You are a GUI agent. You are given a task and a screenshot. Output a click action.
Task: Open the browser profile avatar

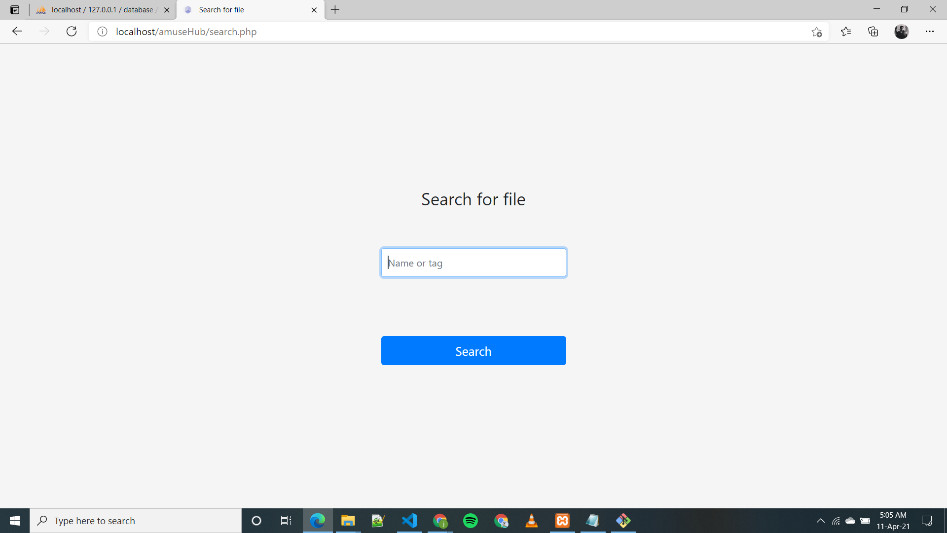(901, 32)
